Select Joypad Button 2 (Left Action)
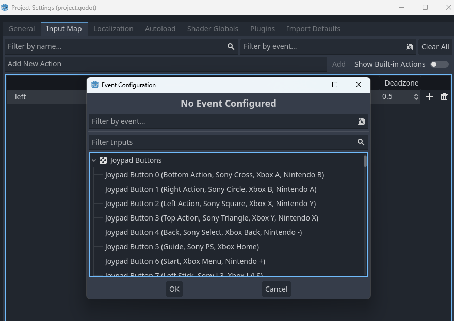This screenshot has width=454, height=321. 210,204
